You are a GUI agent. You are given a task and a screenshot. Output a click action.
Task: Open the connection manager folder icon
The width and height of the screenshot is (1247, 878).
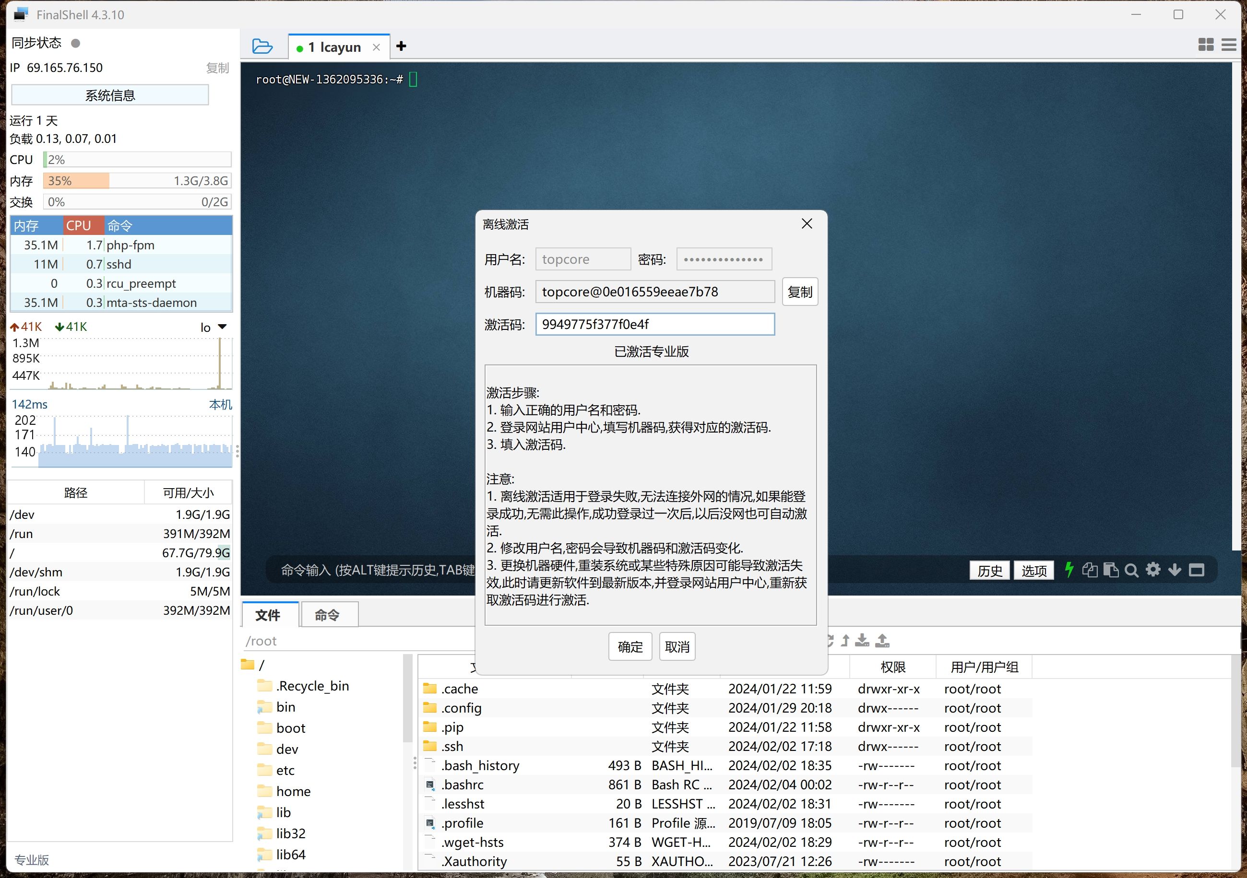click(x=262, y=47)
